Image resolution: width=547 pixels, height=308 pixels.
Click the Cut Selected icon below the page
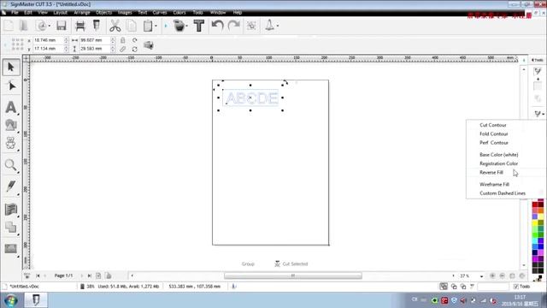[x=291, y=264]
